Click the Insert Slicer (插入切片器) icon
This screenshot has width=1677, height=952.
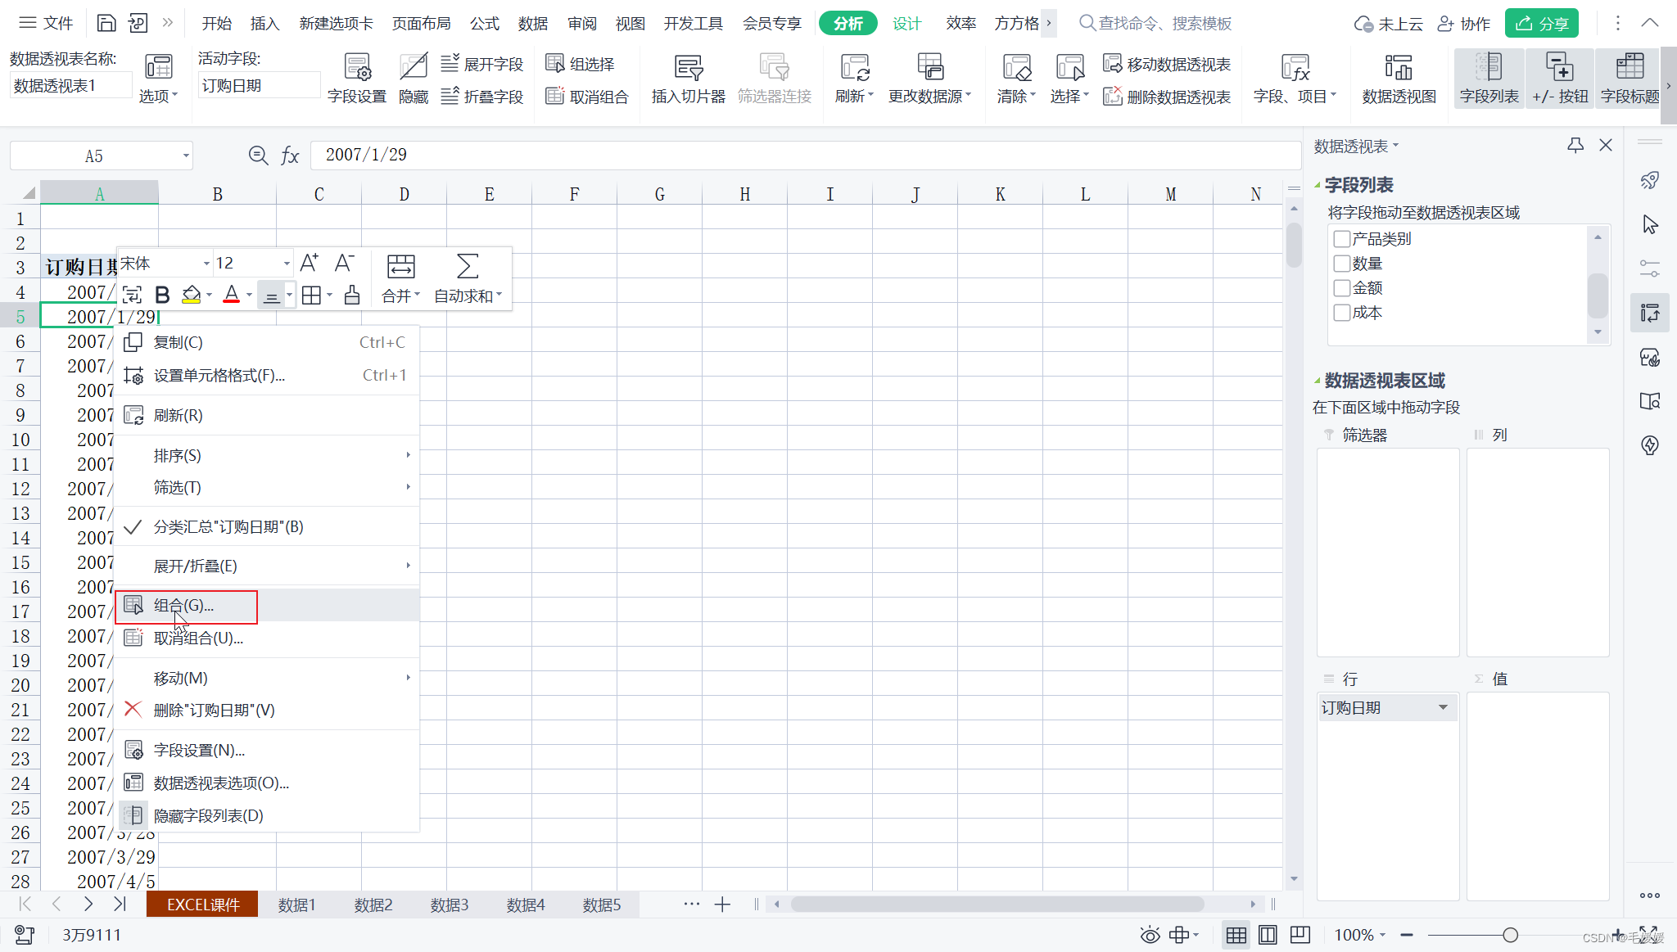coord(688,67)
